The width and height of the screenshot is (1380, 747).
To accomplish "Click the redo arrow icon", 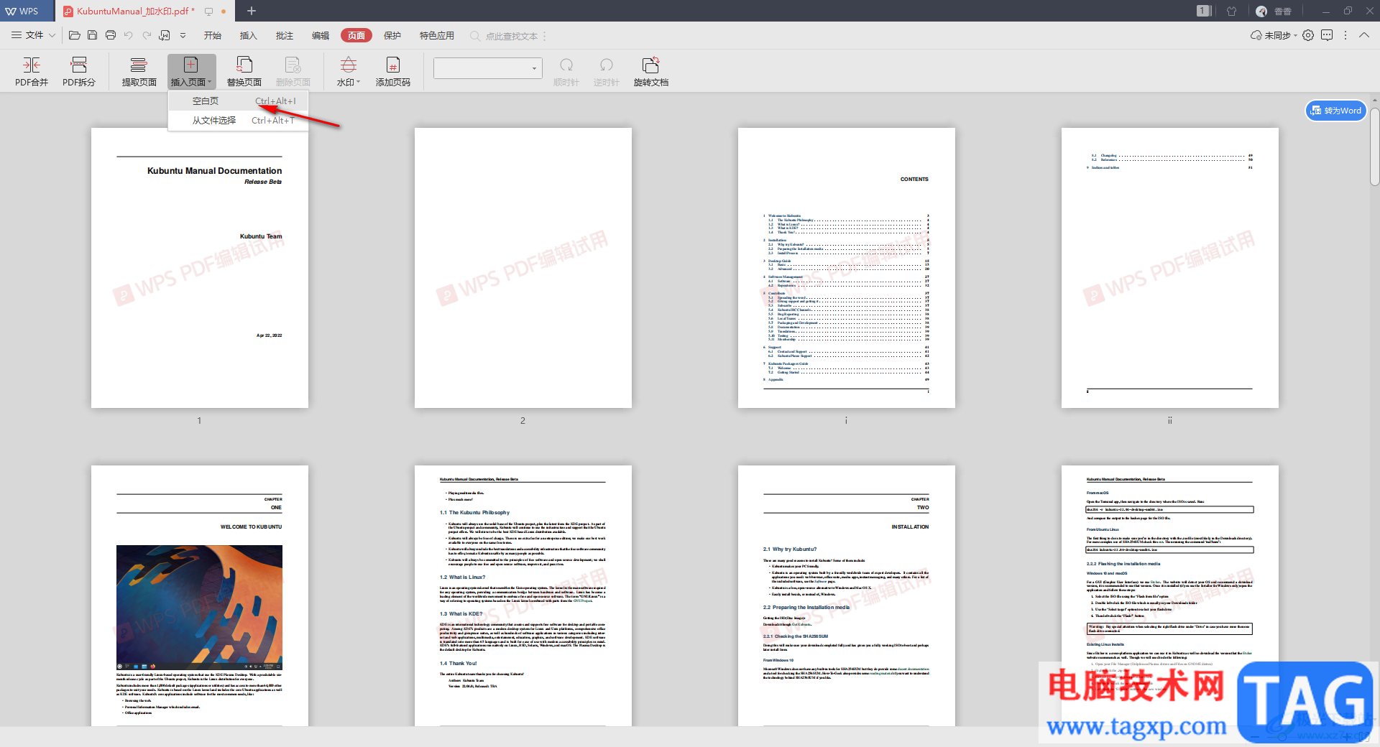I will click(147, 35).
